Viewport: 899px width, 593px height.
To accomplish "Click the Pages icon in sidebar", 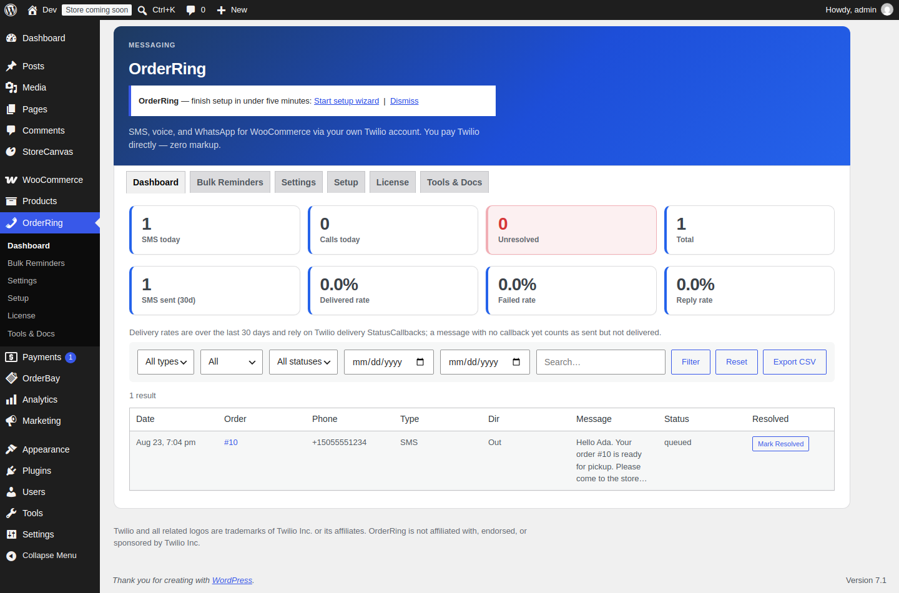I will point(11,109).
